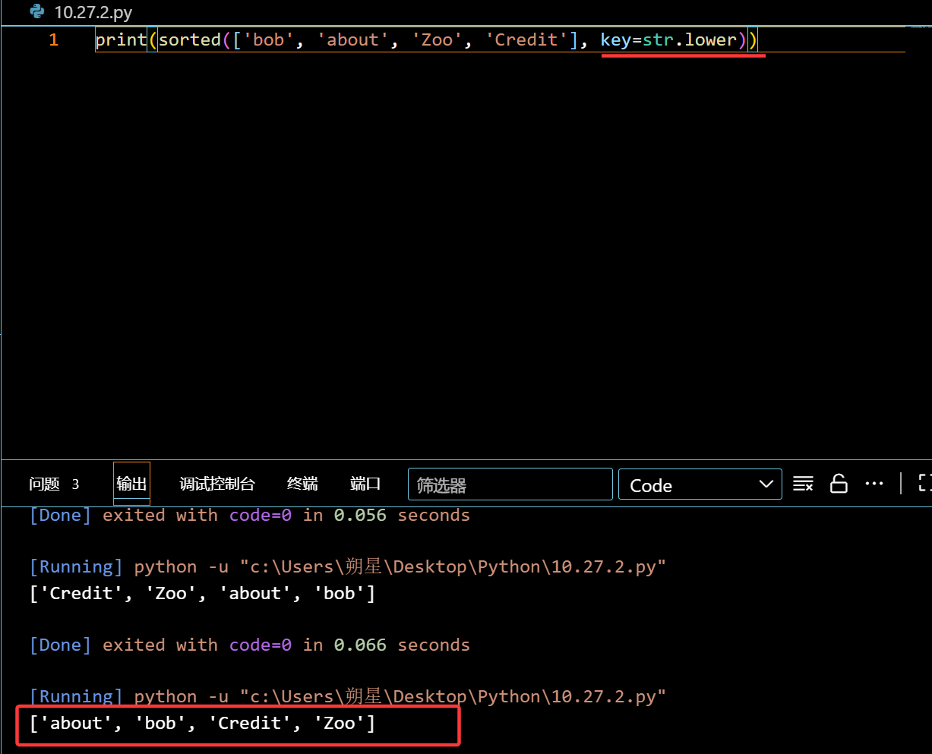Clear the output panel with the clear icon
The image size is (932, 754).
(x=803, y=484)
